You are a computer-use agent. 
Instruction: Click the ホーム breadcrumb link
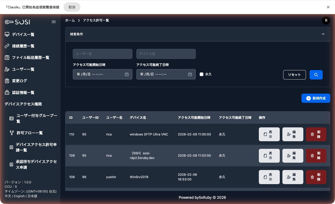point(70,20)
